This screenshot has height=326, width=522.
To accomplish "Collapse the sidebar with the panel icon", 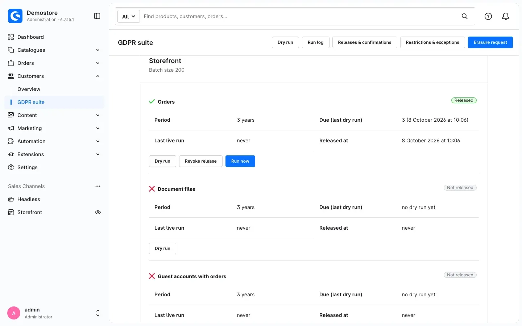I will pos(97,16).
